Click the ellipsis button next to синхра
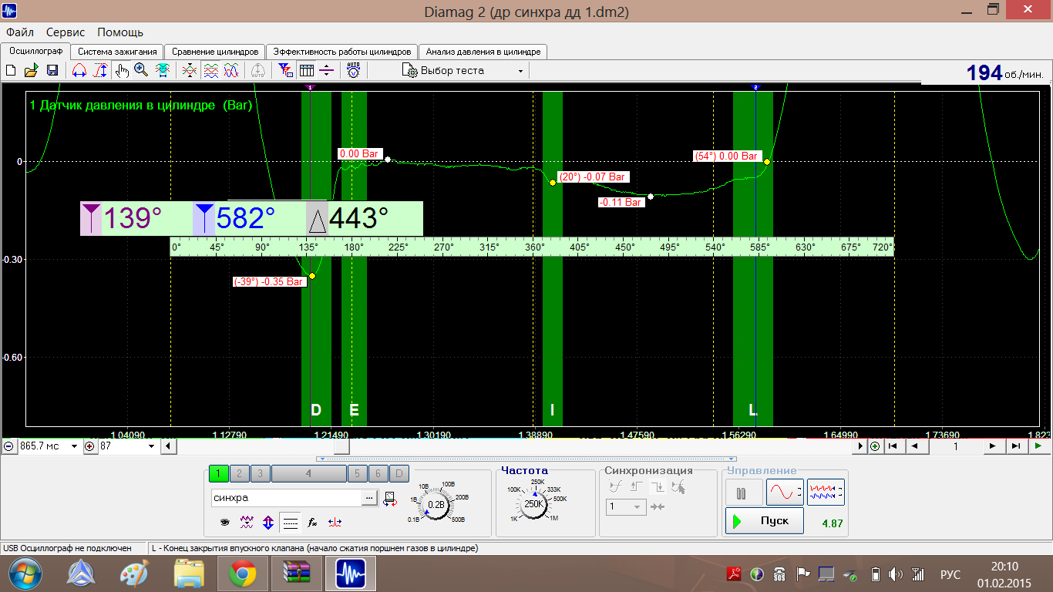Screen dimensions: 1053x592 (x=369, y=498)
